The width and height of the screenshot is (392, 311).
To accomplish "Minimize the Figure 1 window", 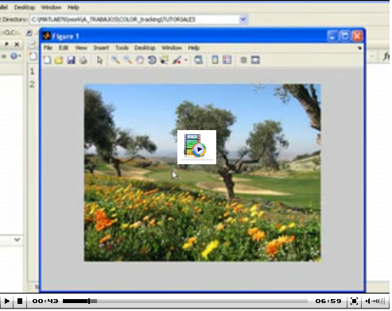I will (332, 36).
